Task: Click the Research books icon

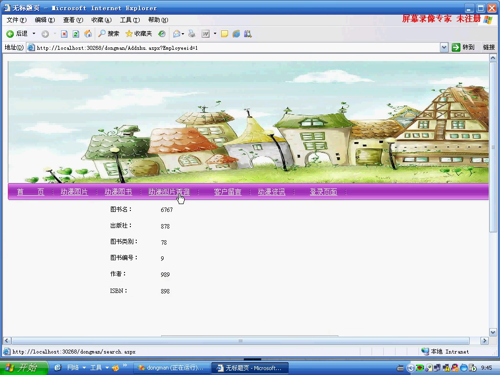Action: point(248,34)
